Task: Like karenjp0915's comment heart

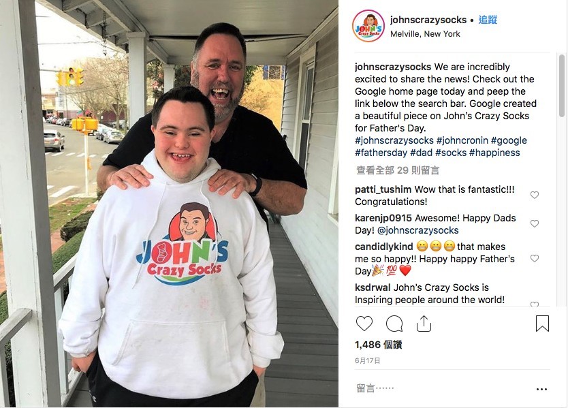Action: click(535, 223)
